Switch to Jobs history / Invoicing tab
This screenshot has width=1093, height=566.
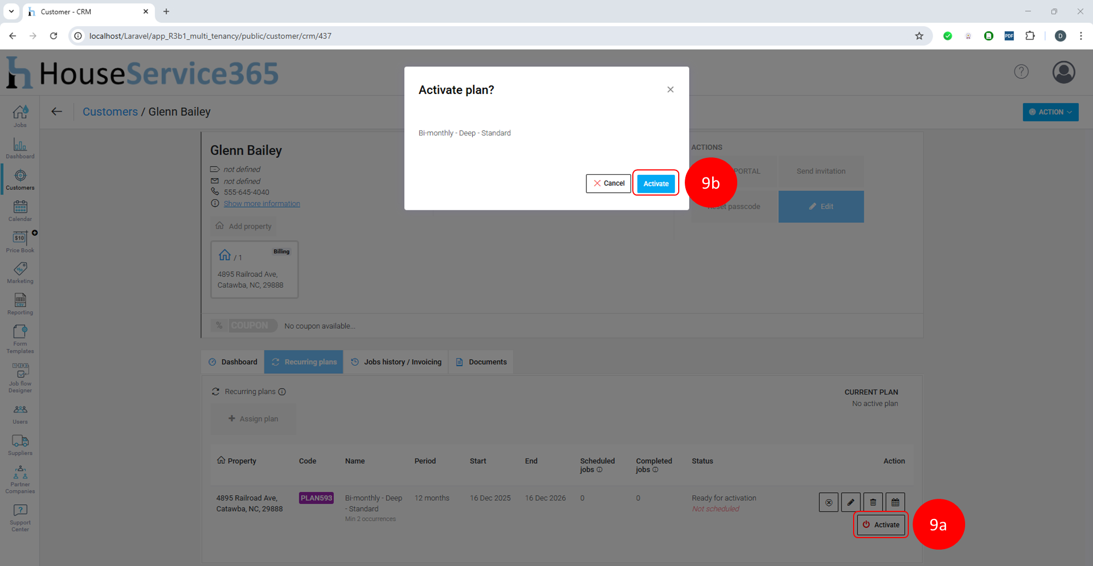396,362
